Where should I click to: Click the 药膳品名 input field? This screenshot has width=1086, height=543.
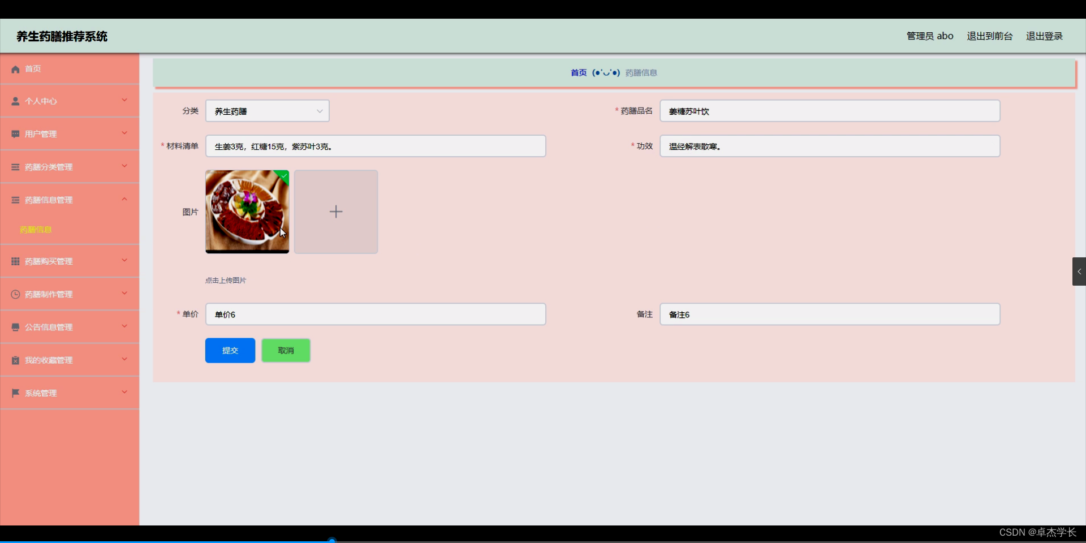[830, 111]
